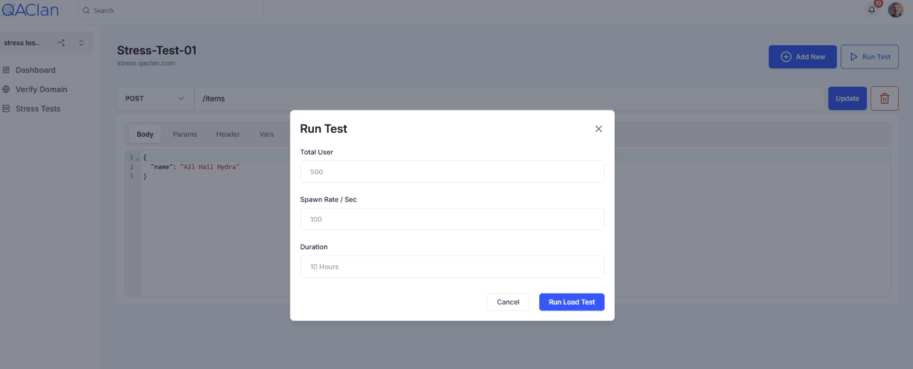The height and width of the screenshot is (369, 913).
Task: Click the "All Hail Hydra" JSON value
Action: [210, 167]
